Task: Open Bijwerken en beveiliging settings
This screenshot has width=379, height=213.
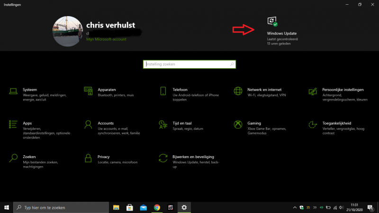Action: [x=193, y=157]
